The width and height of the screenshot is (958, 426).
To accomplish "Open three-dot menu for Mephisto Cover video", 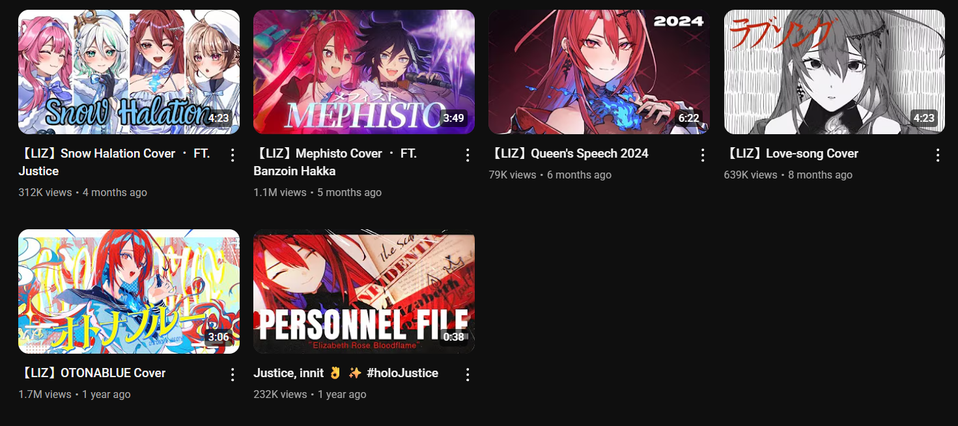I will coord(468,155).
